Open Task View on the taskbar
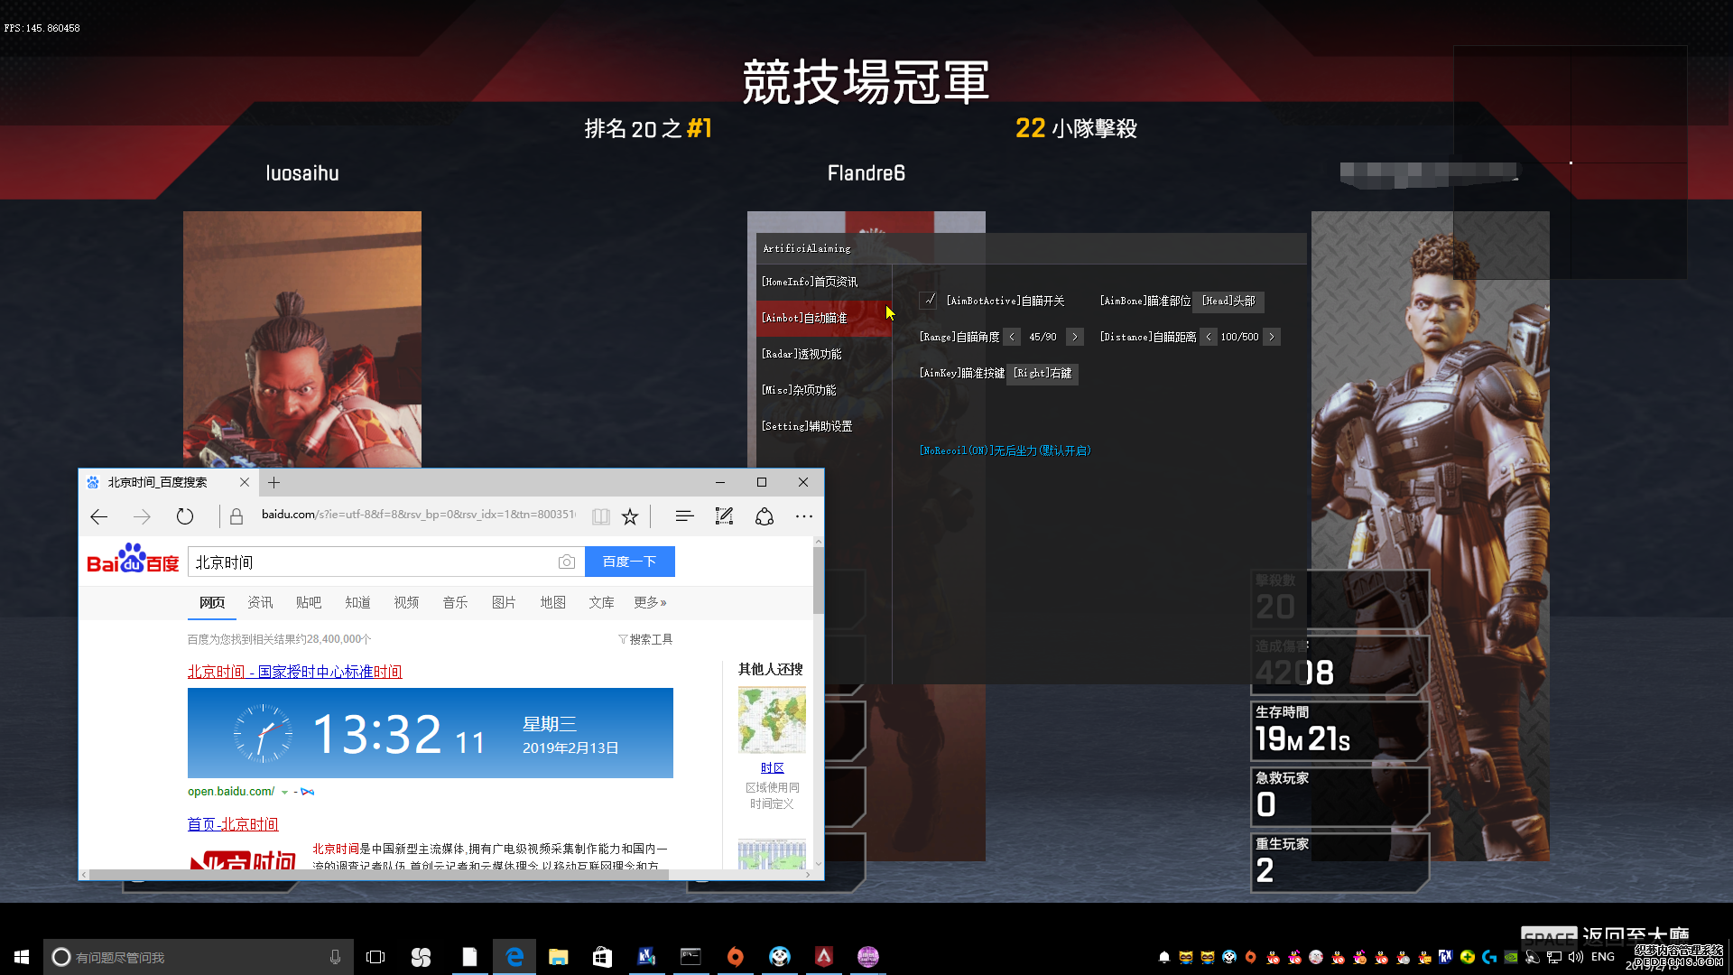Screen dimensions: 1733x975 [x=375, y=957]
